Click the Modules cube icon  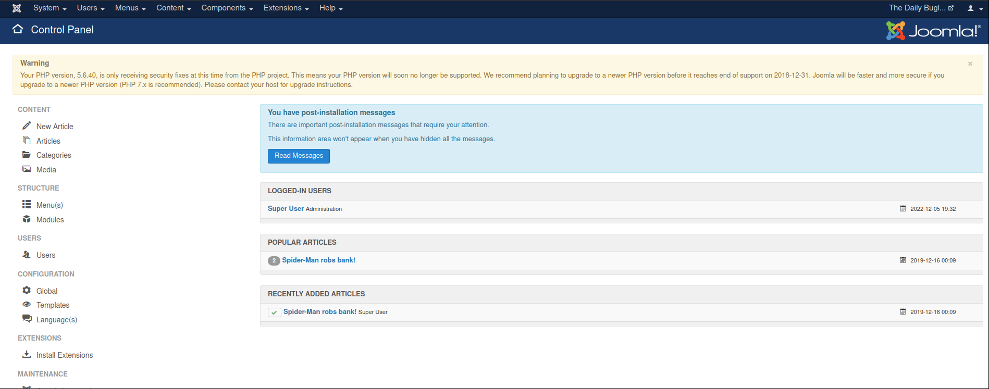(x=27, y=219)
